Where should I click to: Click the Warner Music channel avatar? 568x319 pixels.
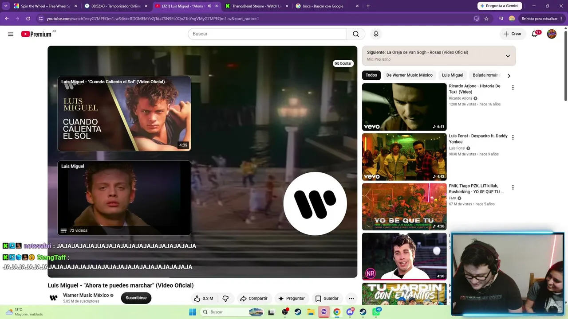[53, 298]
